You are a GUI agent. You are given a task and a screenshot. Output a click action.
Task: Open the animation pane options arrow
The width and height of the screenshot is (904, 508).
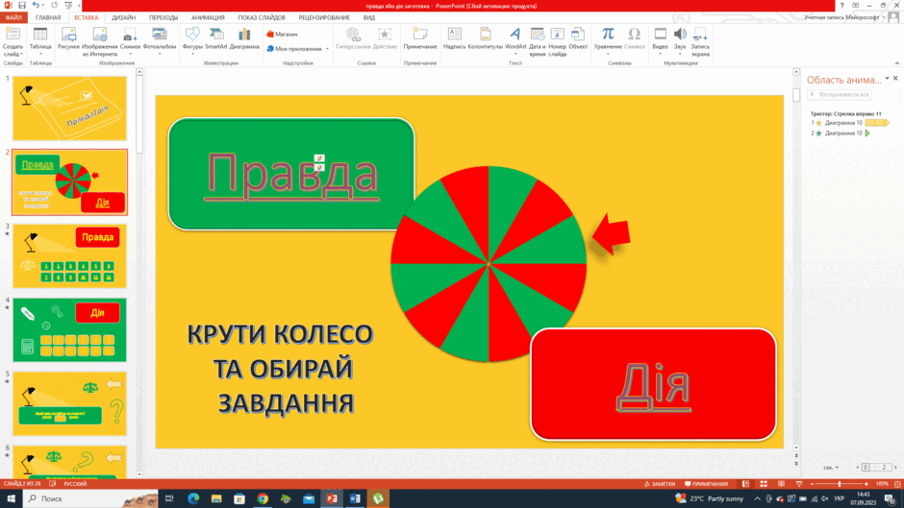(x=887, y=79)
